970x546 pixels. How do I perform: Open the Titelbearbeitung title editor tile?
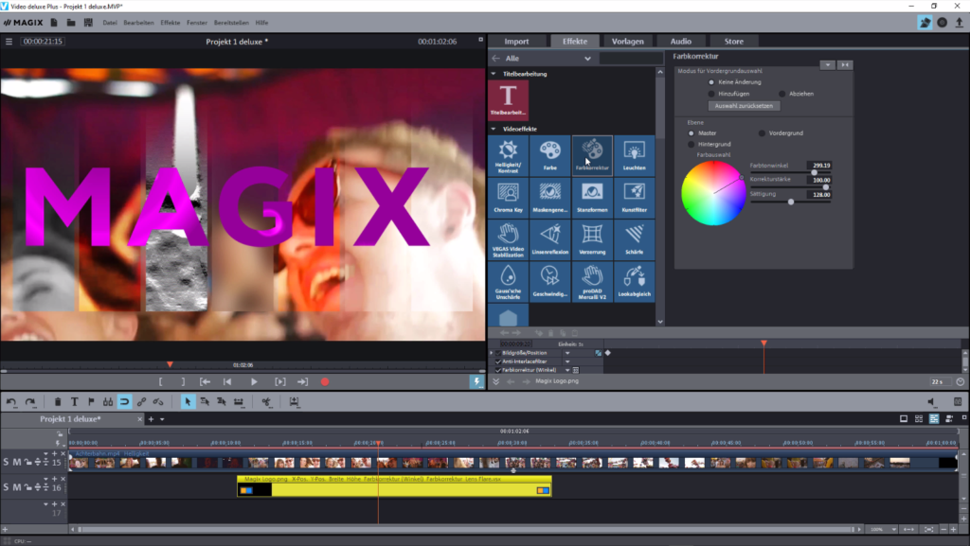tap(508, 99)
